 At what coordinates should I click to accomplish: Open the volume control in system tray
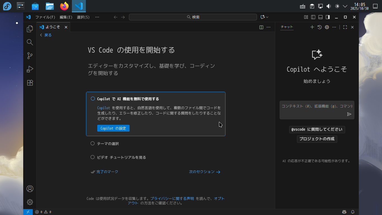(x=329, y=6)
